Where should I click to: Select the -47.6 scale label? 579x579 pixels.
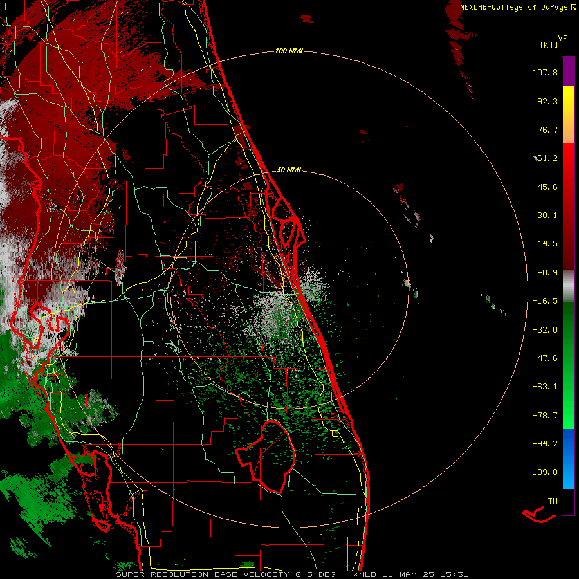[x=545, y=358]
